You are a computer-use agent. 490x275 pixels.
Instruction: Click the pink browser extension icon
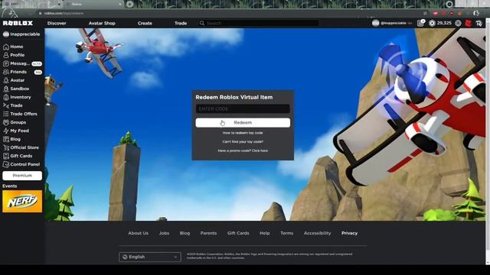tap(436, 14)
